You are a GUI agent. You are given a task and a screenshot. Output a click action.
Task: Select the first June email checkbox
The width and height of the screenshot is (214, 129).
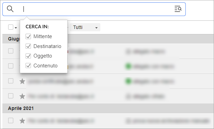click(11, 51)
